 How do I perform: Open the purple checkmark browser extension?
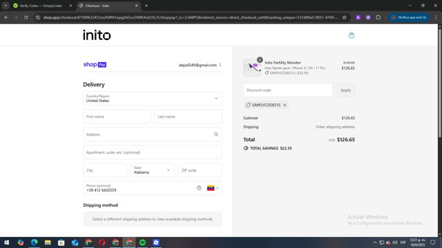(x=368, y=17)
